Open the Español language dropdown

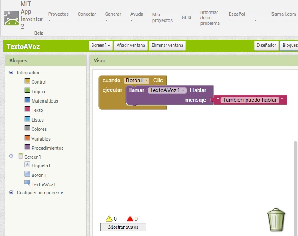point(237,16)
